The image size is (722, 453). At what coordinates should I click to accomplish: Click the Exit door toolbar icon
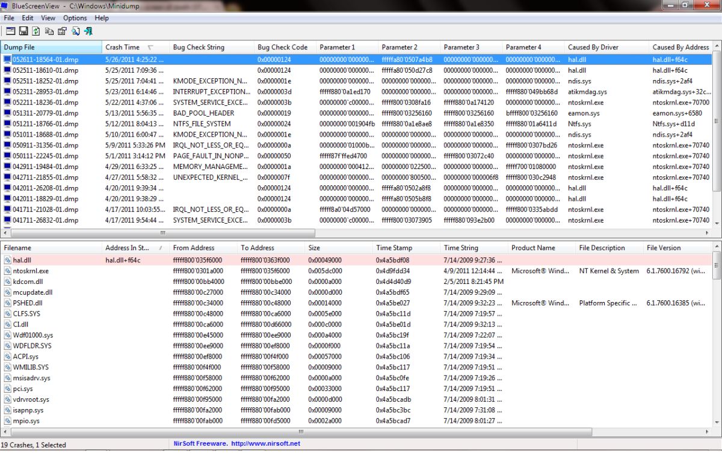tap(88, 31)
